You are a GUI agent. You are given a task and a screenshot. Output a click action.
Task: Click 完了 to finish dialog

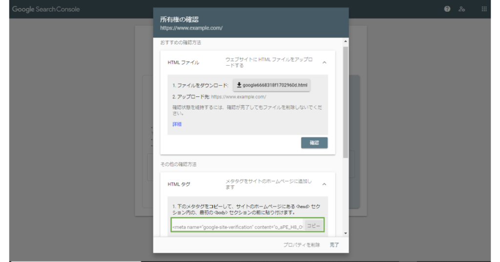click(x=334, y=245)
